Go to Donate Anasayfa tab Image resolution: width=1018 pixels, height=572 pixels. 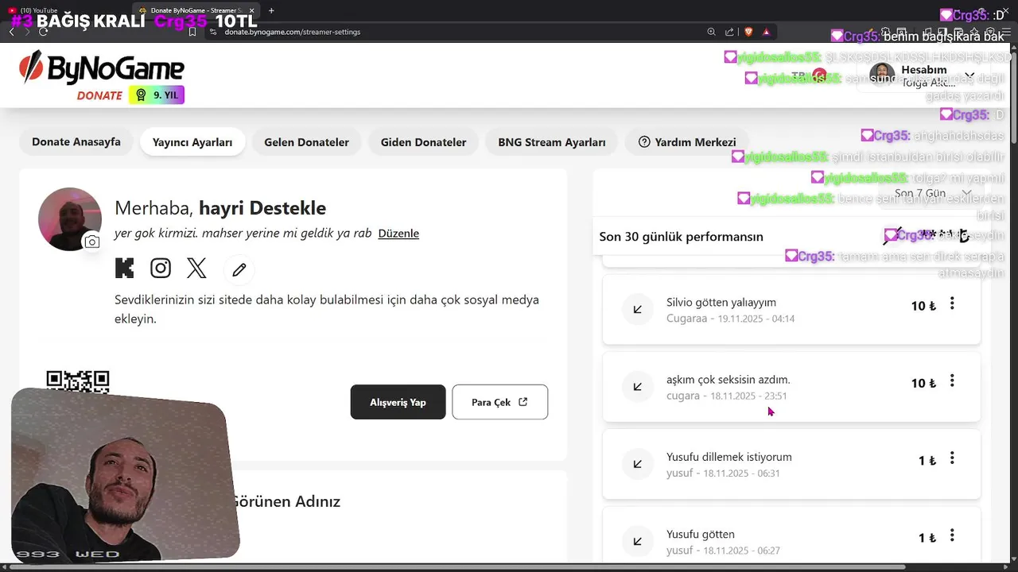point(76,142)
